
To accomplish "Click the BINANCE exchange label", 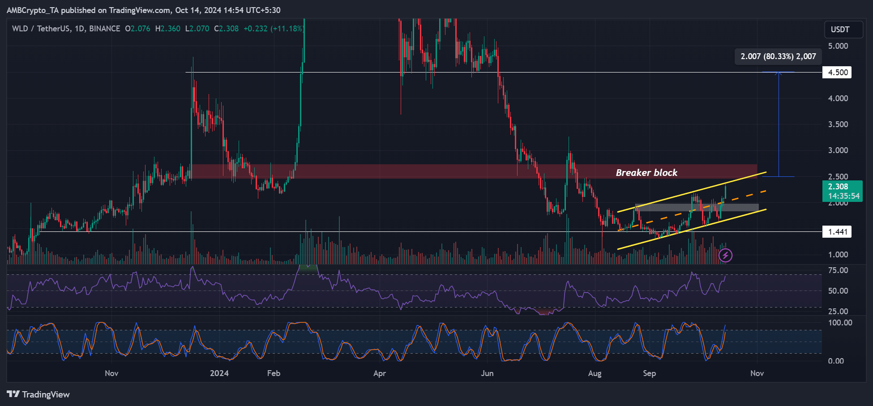I will coord(105,29).
